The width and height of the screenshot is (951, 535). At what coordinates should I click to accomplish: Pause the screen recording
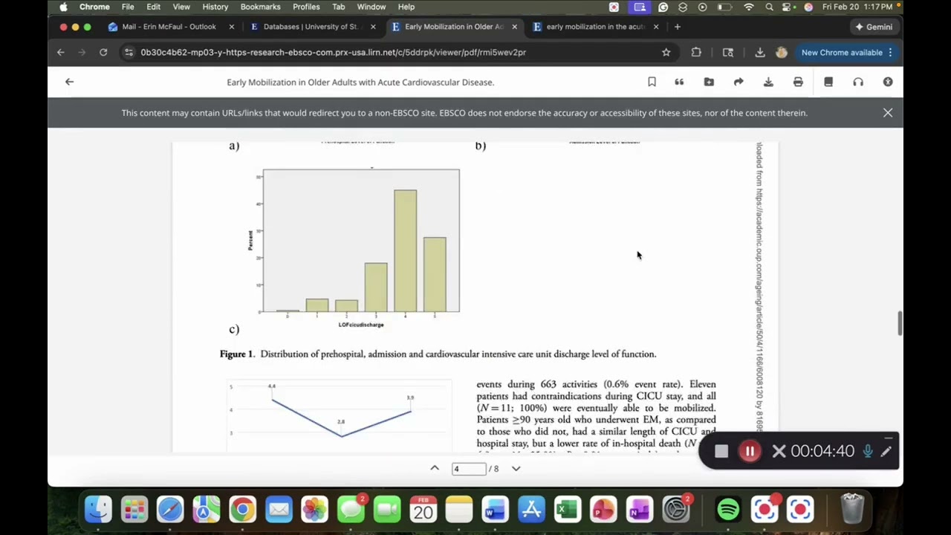click(x=750, y=451)
